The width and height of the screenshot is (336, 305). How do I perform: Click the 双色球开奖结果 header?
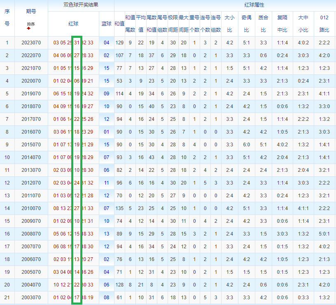(81, 5)
